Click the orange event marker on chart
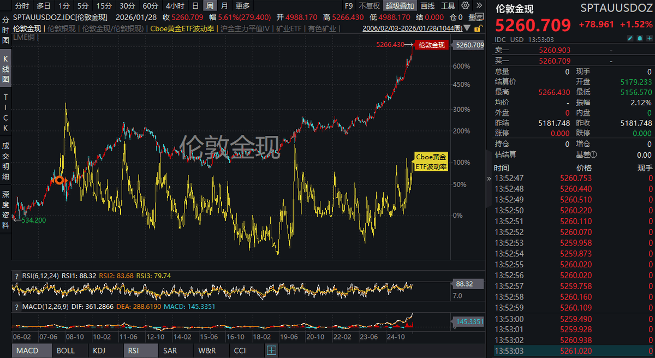Screen dimensions: 655x358 (x=59, y=180)
